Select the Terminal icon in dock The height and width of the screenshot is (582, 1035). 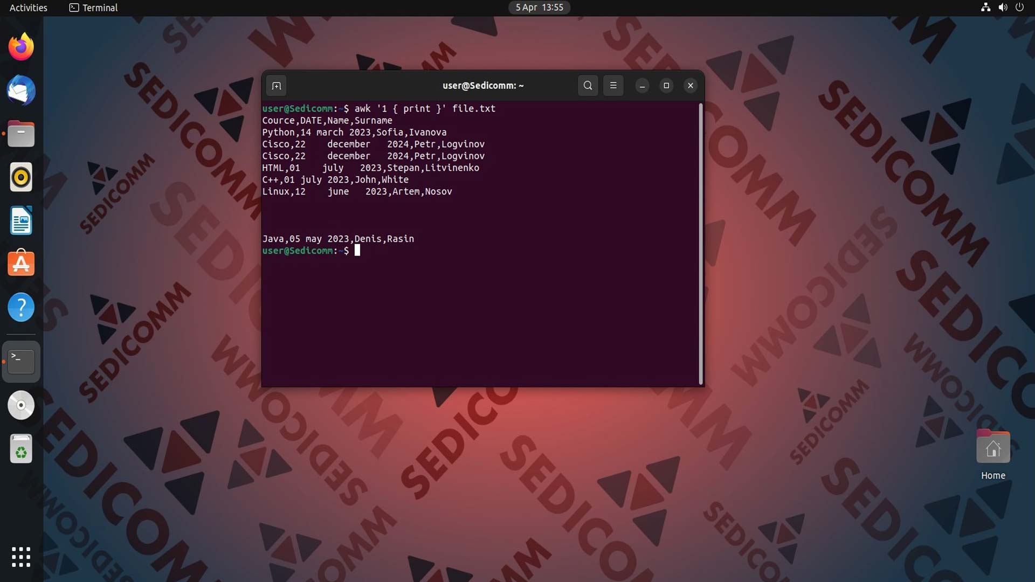[21, 362]
